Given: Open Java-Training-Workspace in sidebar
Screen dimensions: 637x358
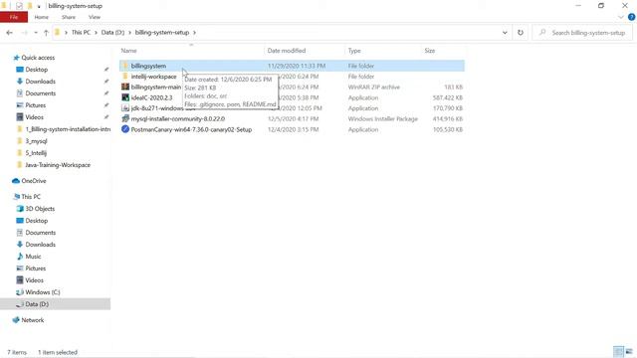Looking at the screenshot, I should [x=58, y=165].
